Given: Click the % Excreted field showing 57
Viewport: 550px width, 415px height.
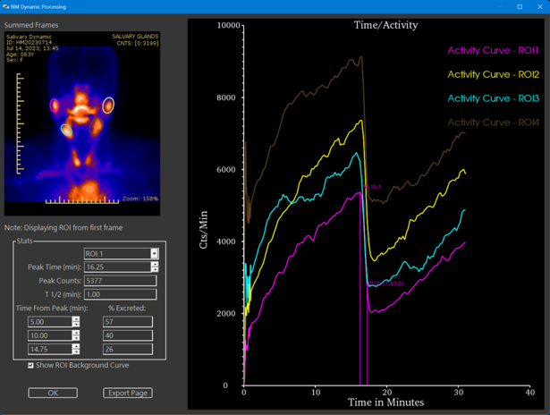Looking at the screenshot, I should coord(128,322).
